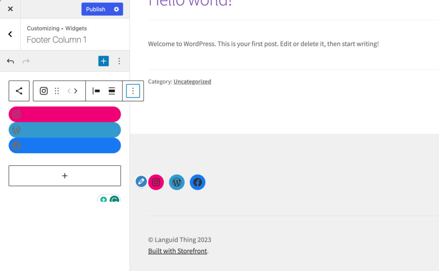
Task: Click the © Languid Thing 2023 text
Action: coord(180,240)
